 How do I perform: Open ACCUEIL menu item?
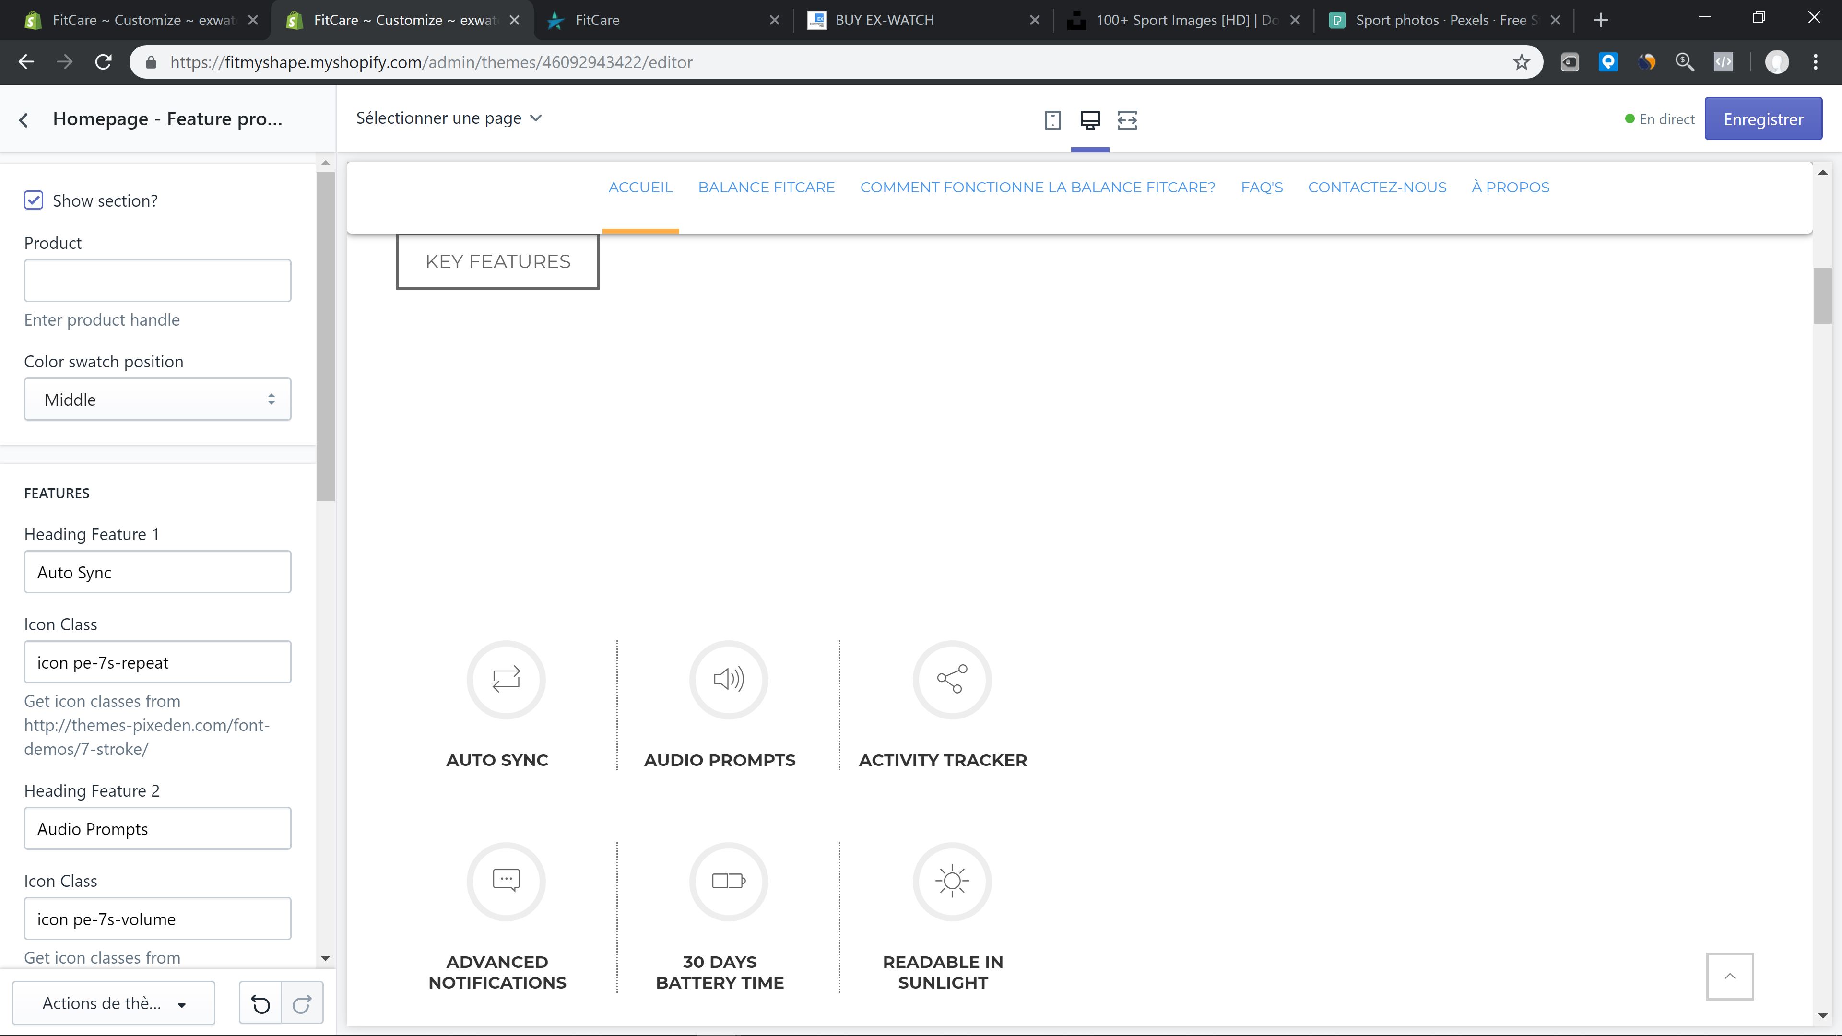[x=641, y=188]
